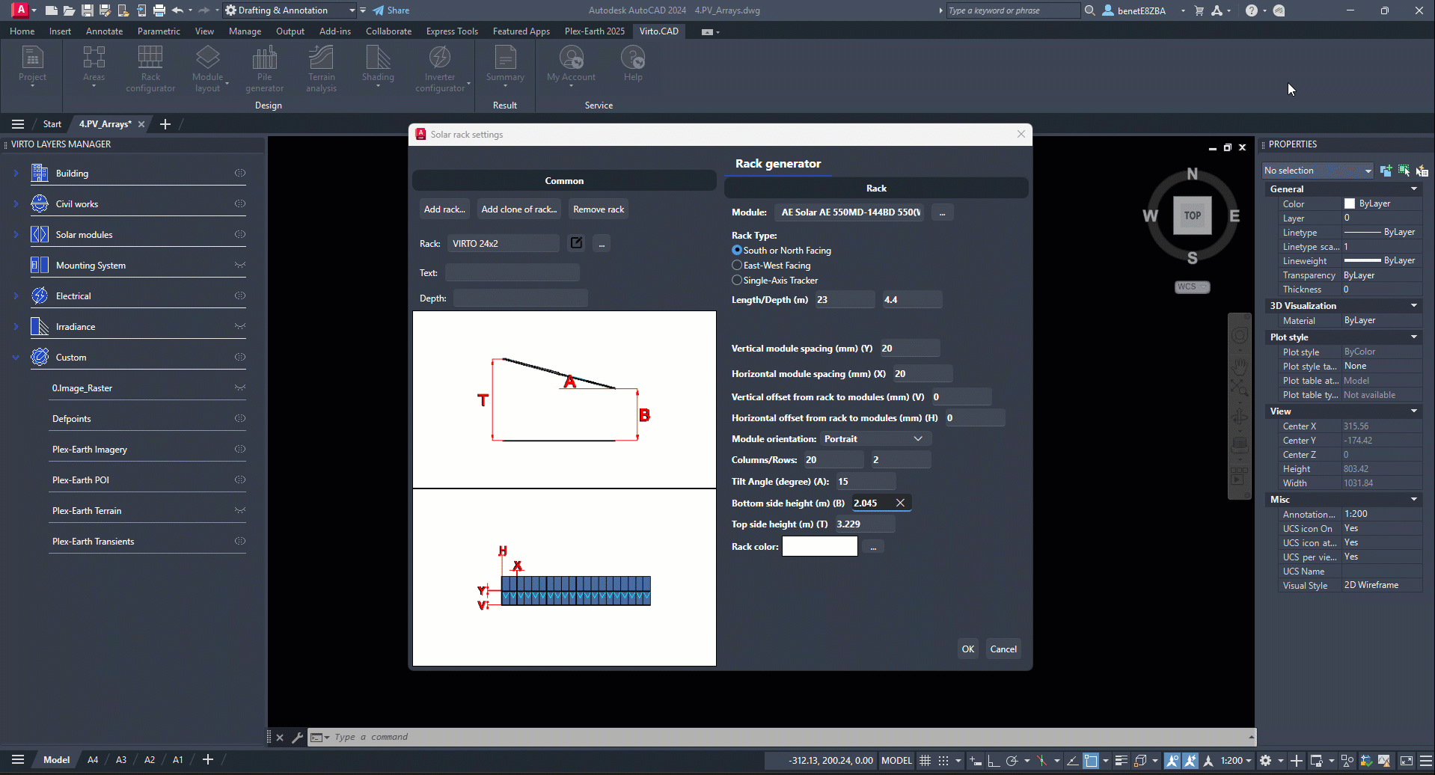The image size is (1435, 775).
Task: Toggle the drawing grid display in the status bar
Action: coord(925,760)
